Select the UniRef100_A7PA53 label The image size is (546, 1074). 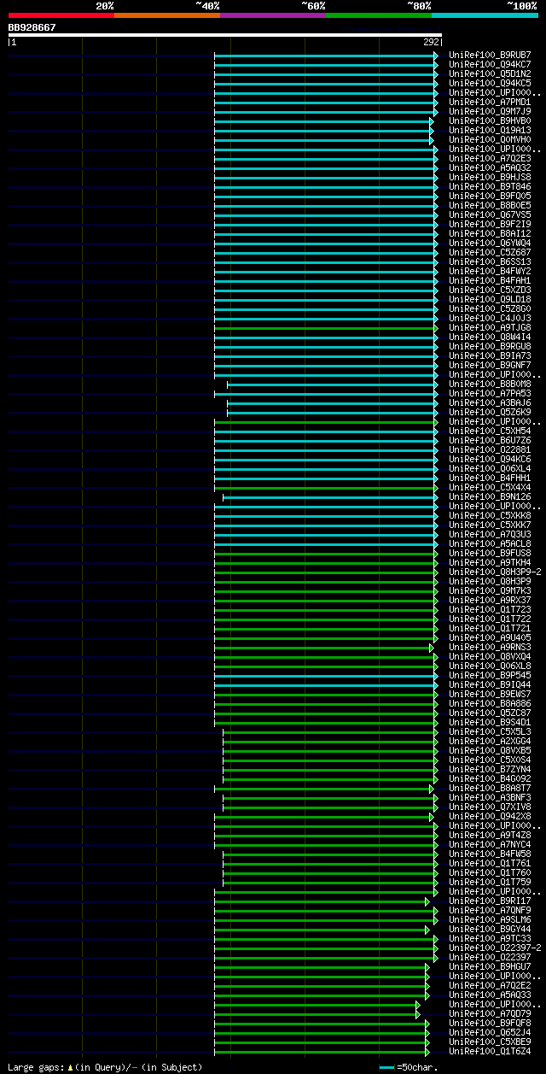[490, 393]
